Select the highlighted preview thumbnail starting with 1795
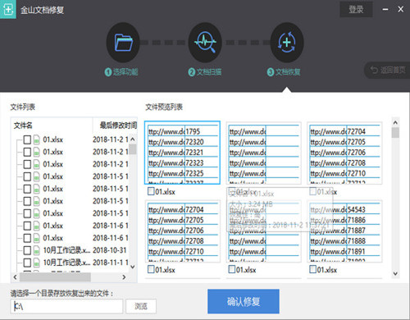This screenshot has width=410, height=320. click(x=182, y=153)
